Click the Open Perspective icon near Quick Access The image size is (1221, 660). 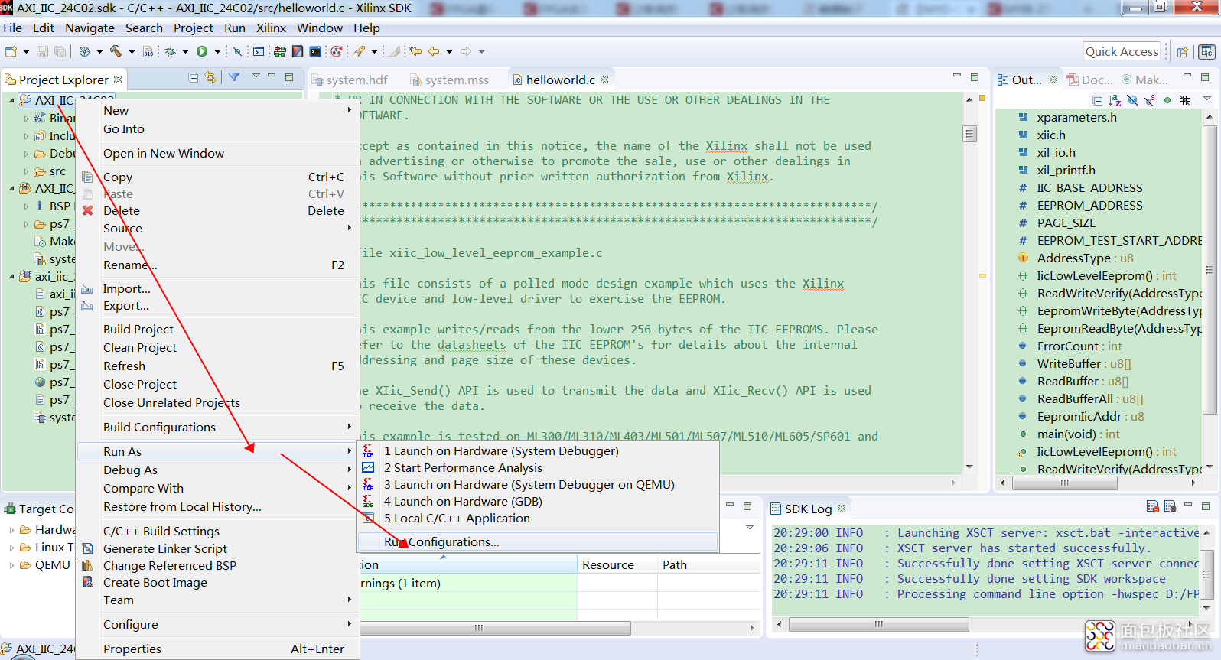[x=1183, y=52]
